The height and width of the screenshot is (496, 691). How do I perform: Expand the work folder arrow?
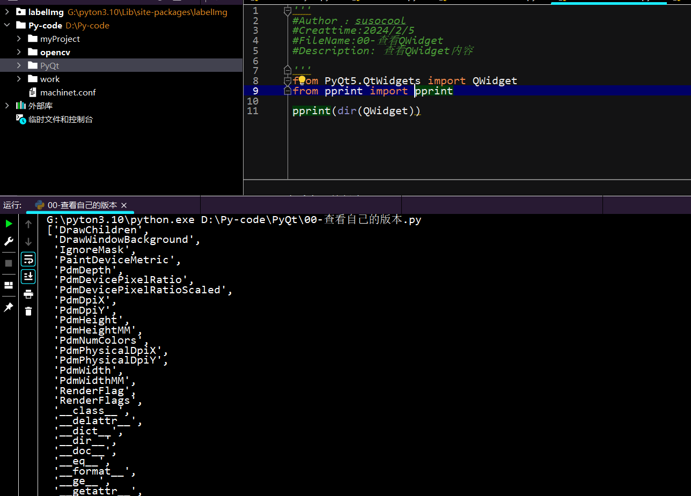[x=19, y=79]
